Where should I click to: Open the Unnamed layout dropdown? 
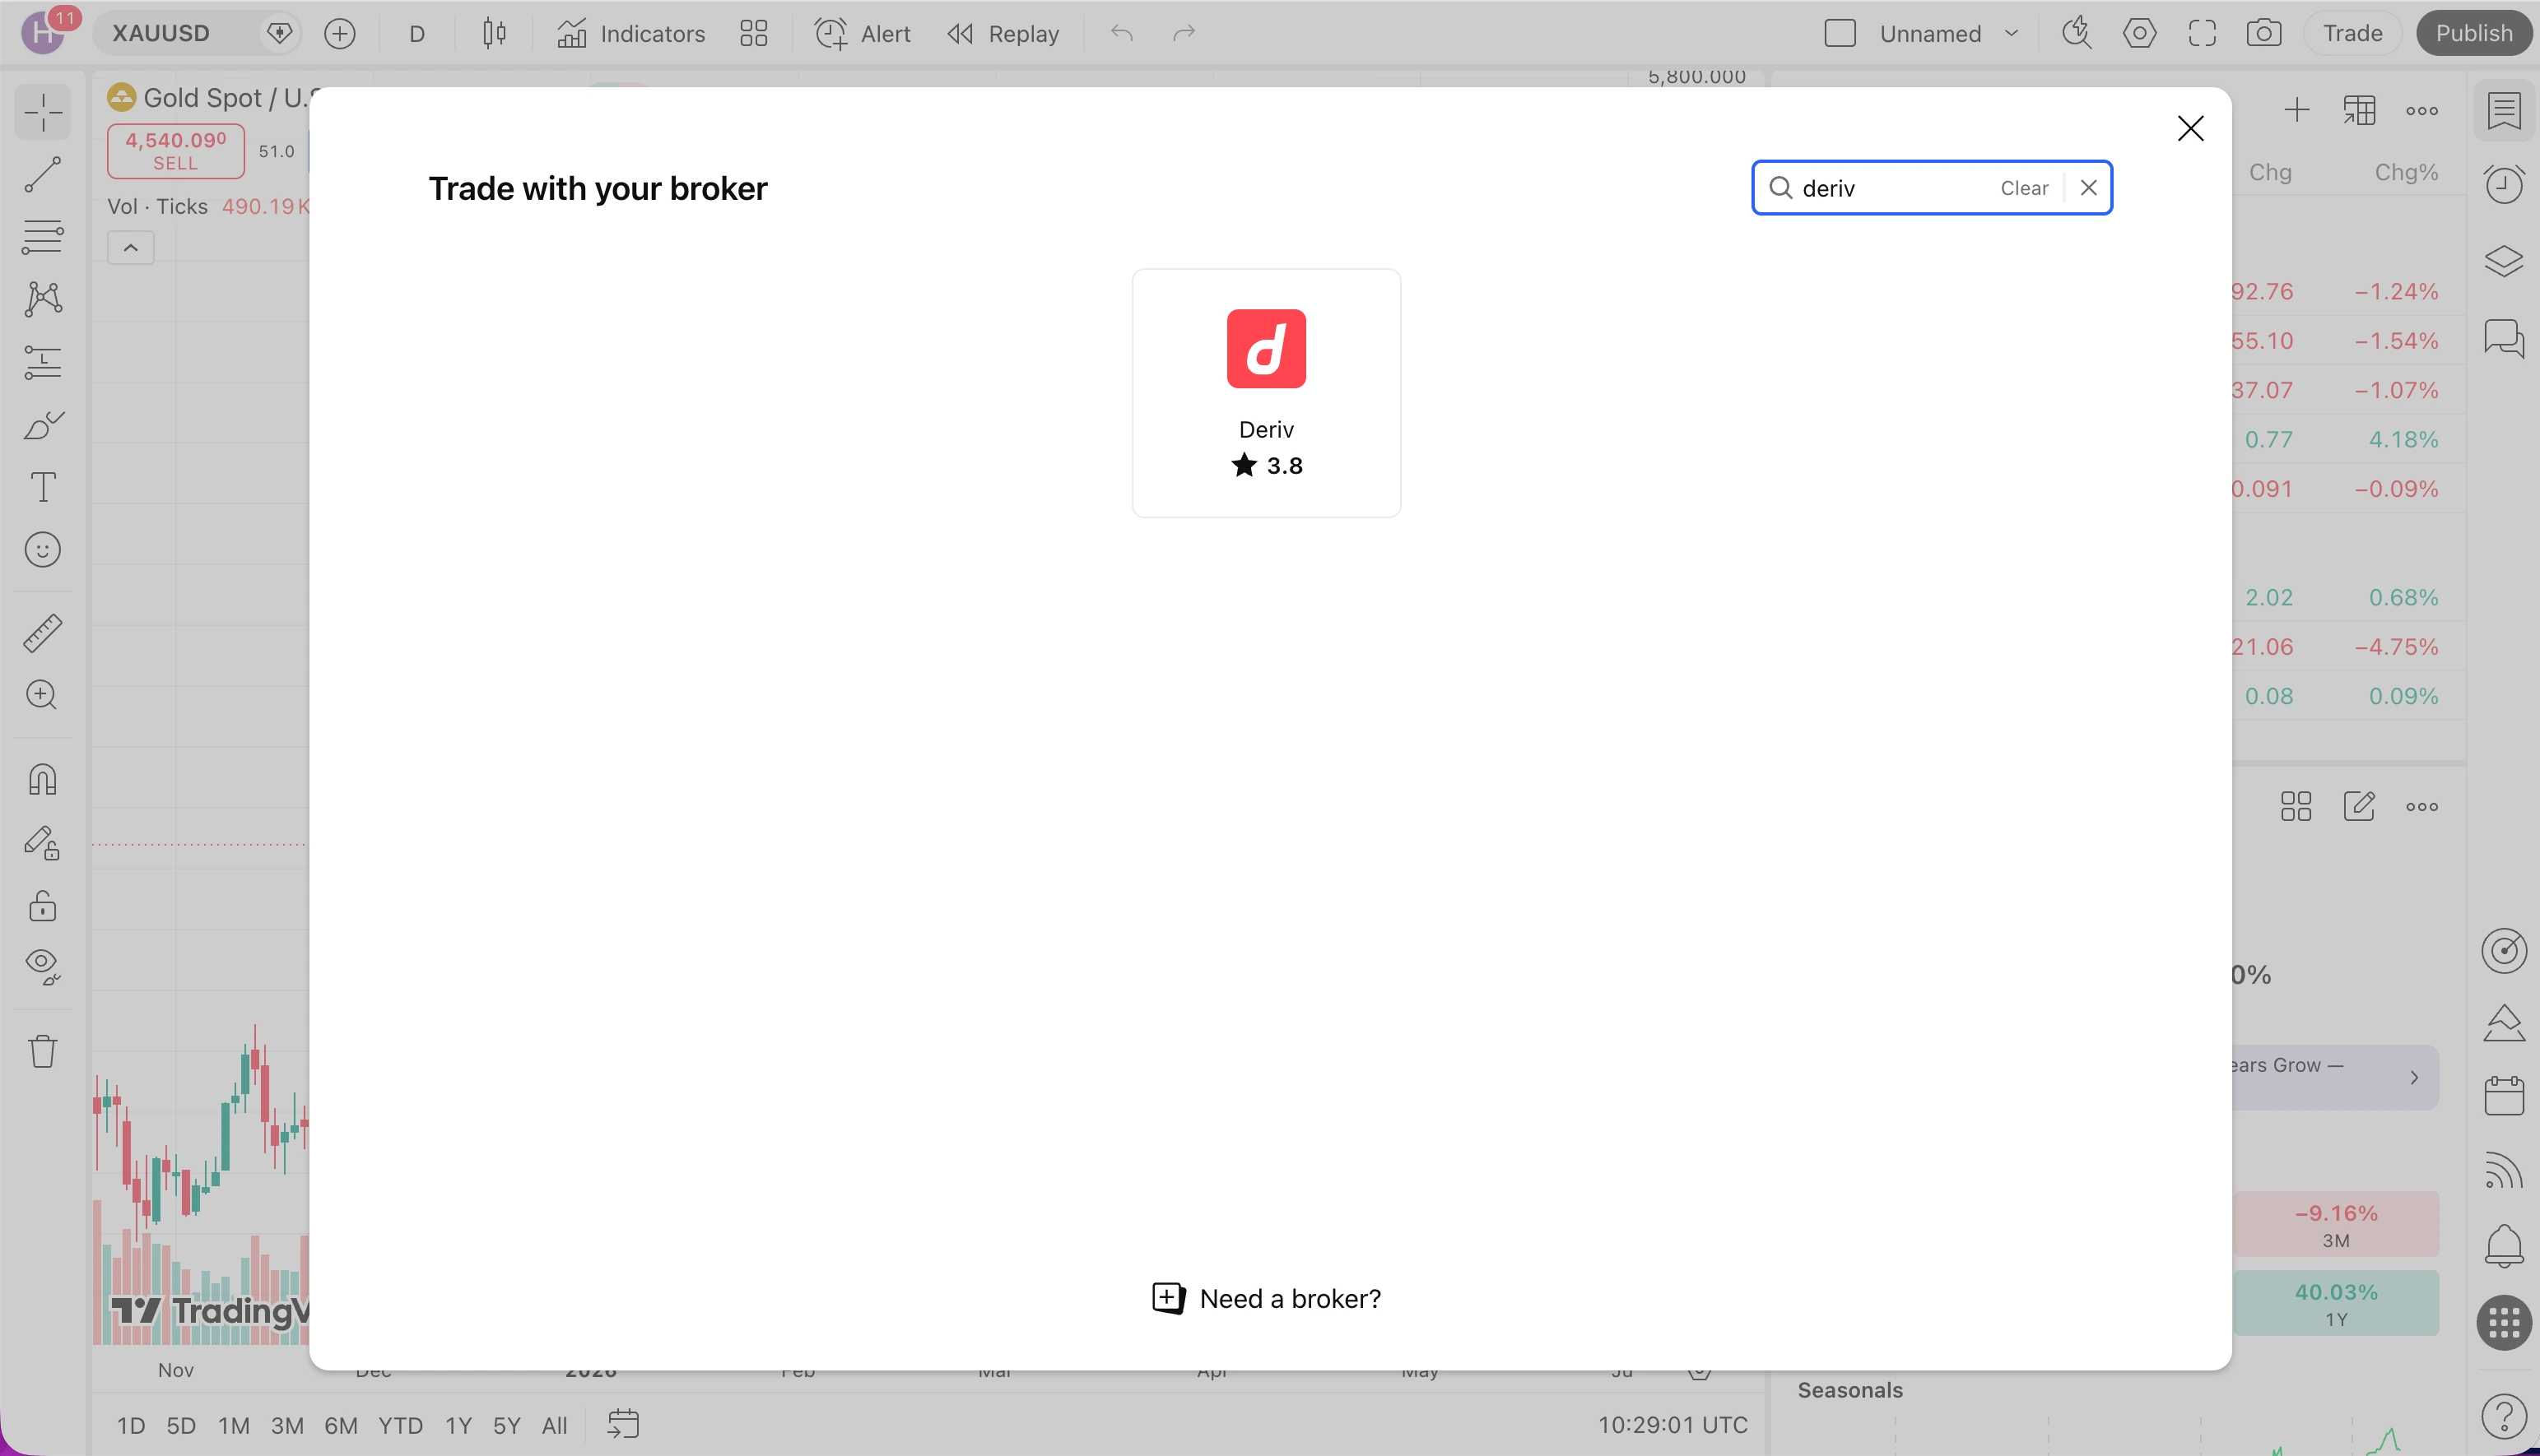[x=1949, y=33]
